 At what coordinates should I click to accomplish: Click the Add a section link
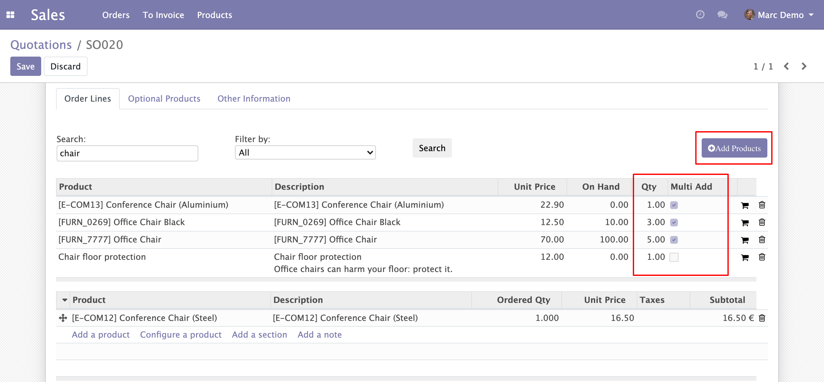tap(259, 335)
